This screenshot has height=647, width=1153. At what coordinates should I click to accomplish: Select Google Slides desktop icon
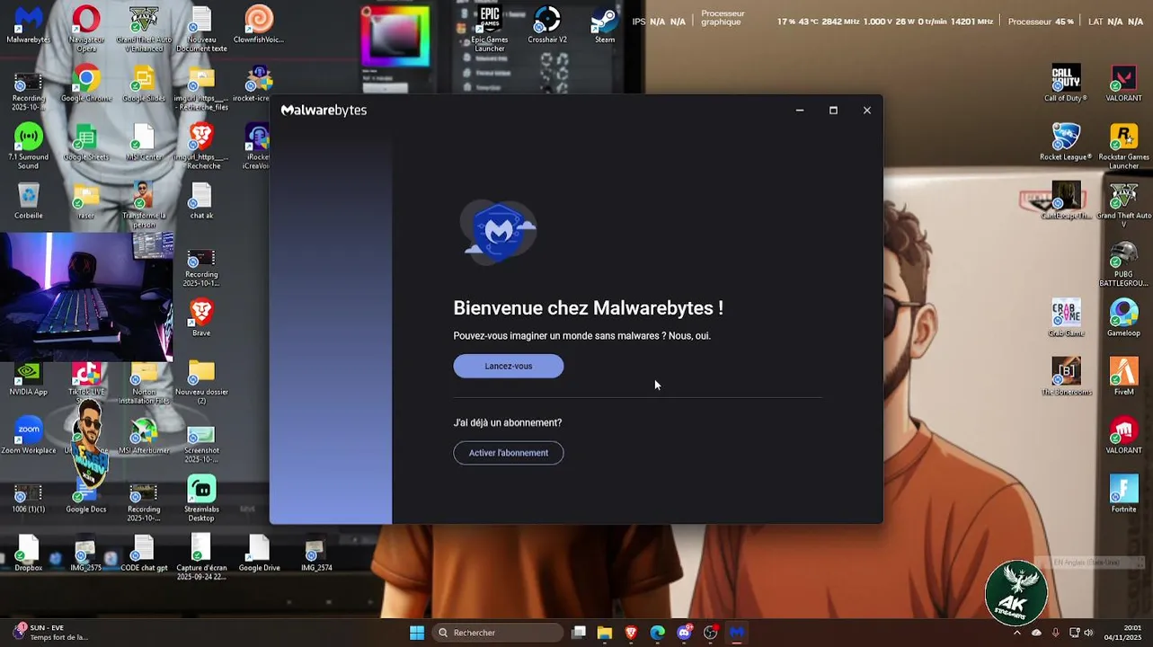coord(144,84)
